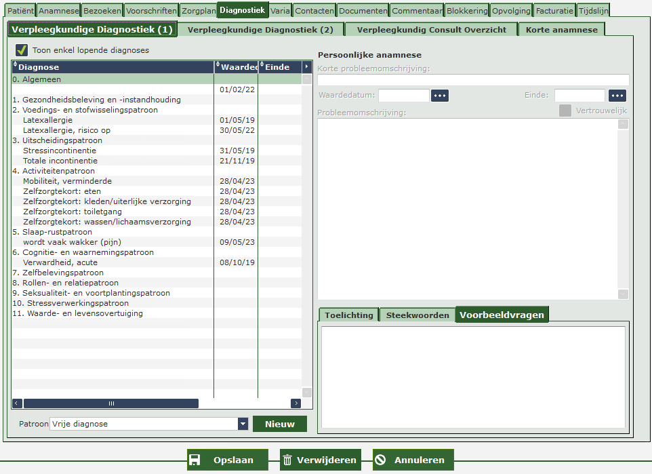Open the Einde date picker dots button
This screenshot has width=652, height=474.
click(617, 96)
